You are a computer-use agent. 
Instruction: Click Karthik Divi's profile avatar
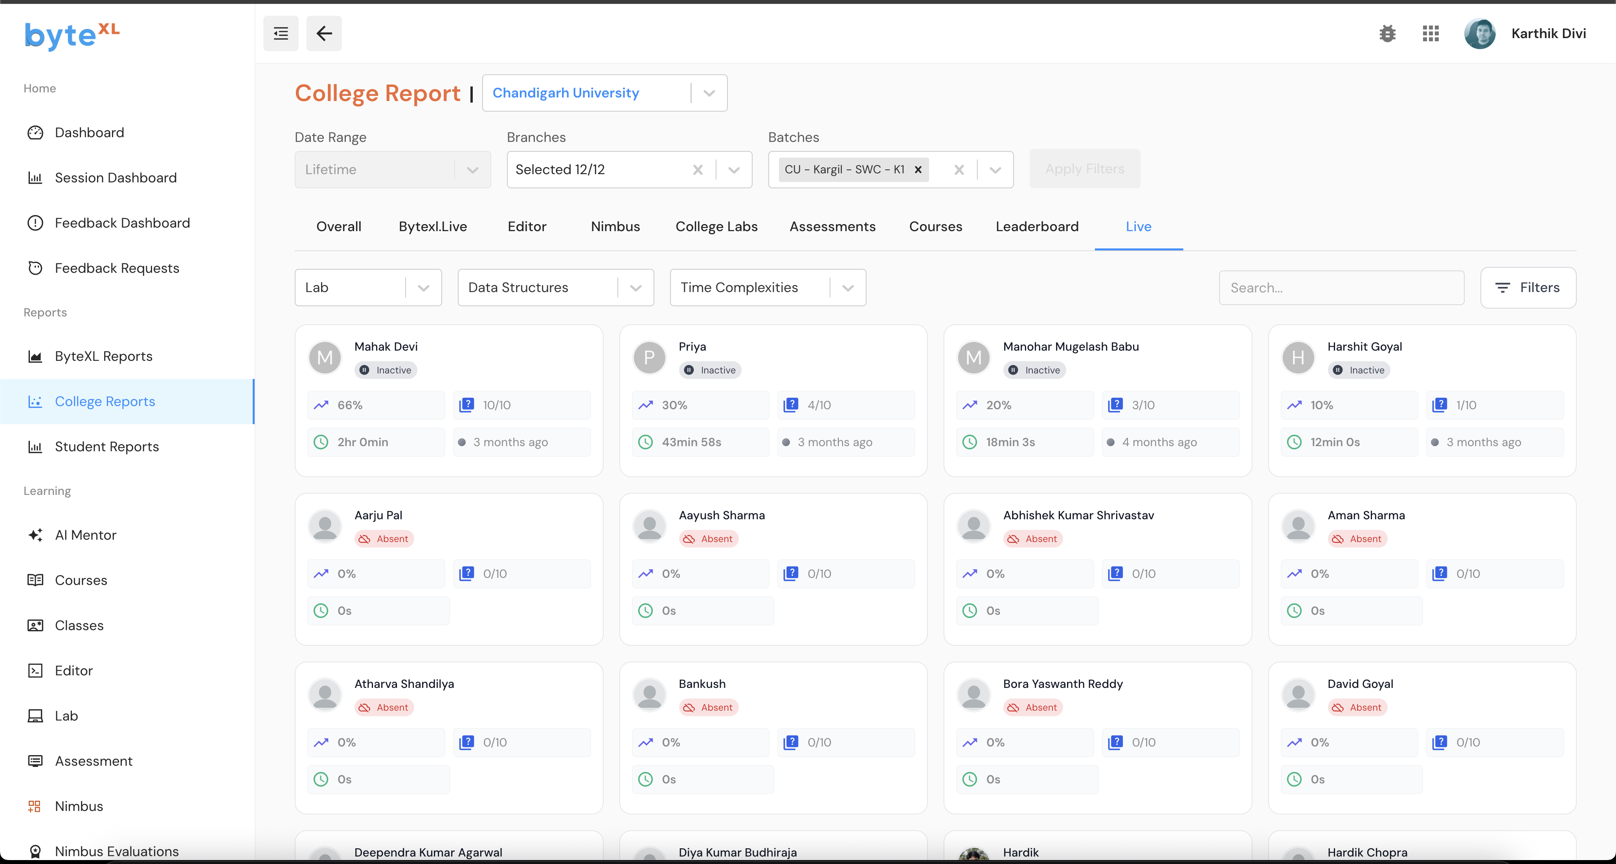pos(1480,33)
